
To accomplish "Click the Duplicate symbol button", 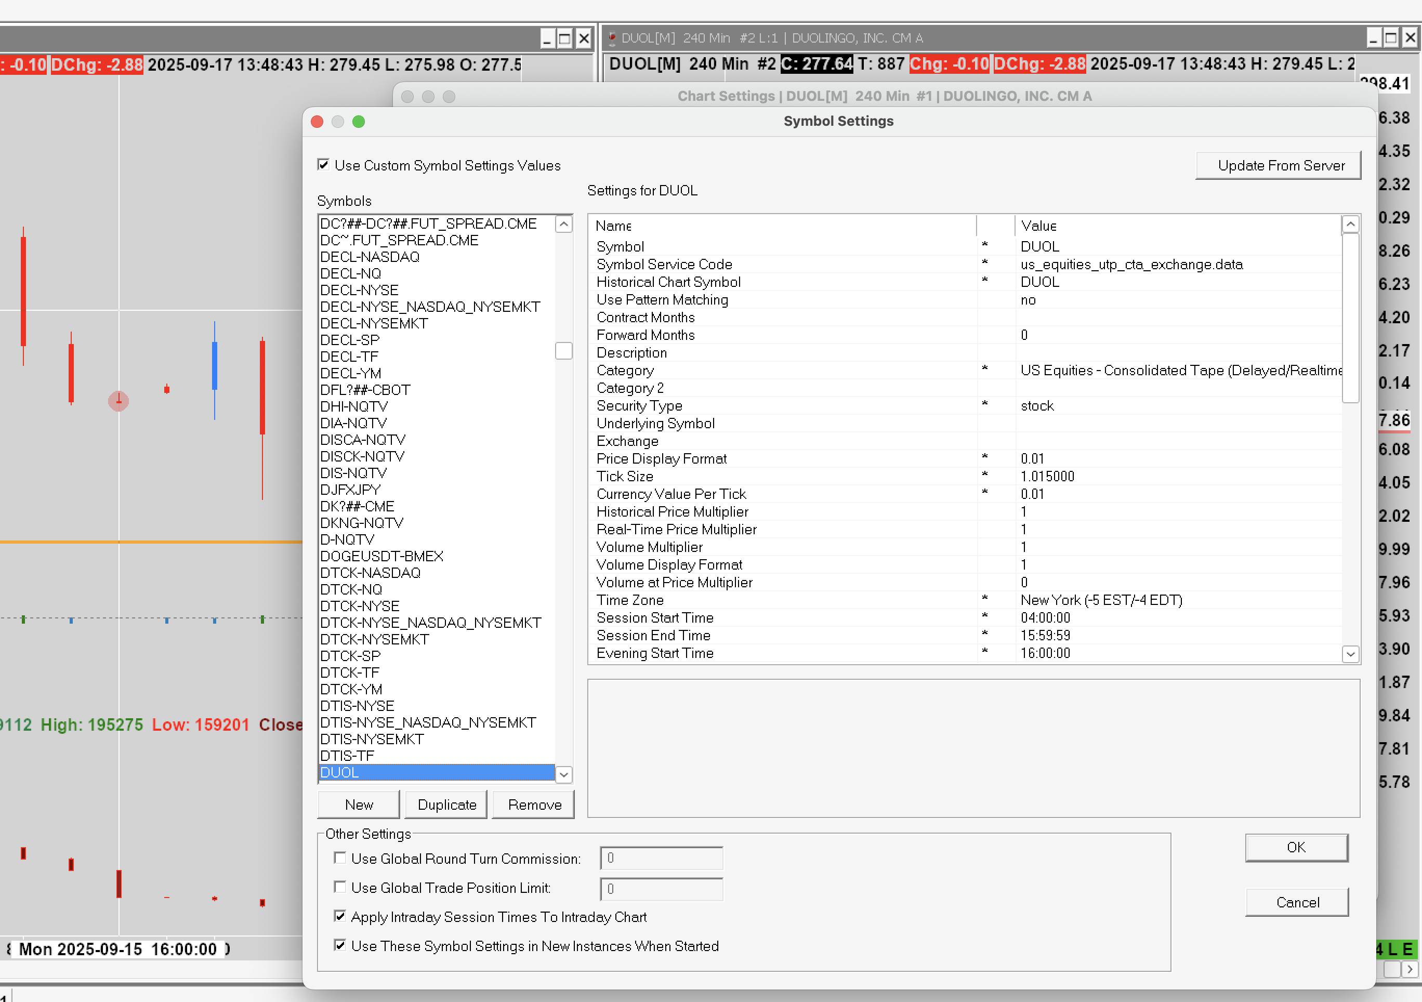I will point(446,805).
